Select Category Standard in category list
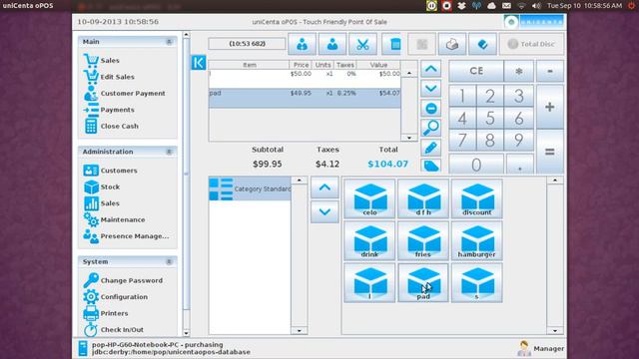The width and height of the screenshot is (639, 359). [250, 188]
